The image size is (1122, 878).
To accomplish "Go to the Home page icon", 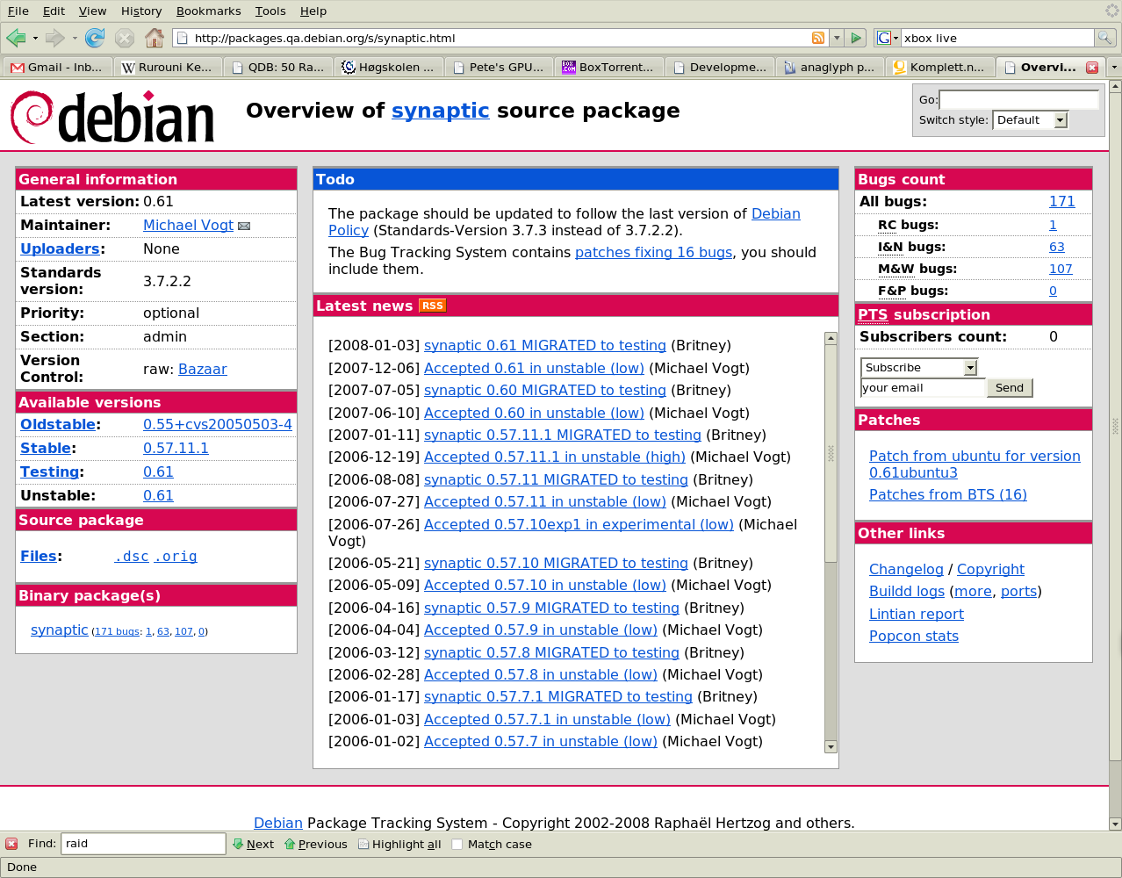I will pyautogui.click(x=155, y=38).
